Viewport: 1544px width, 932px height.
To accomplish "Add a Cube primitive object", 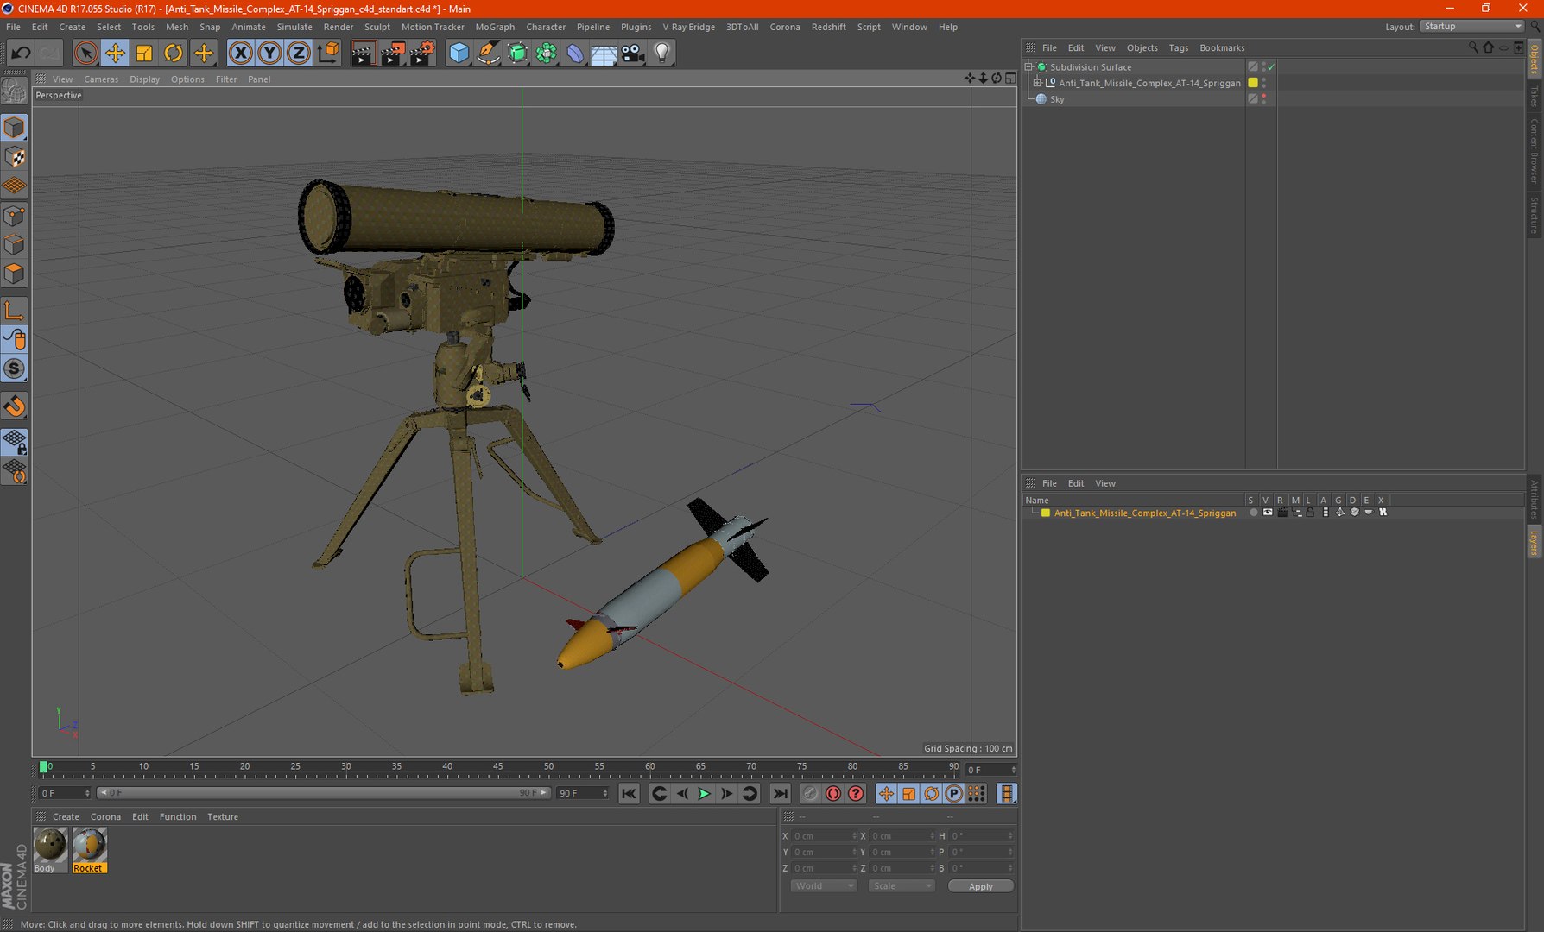I will click(x=459, y=53).
